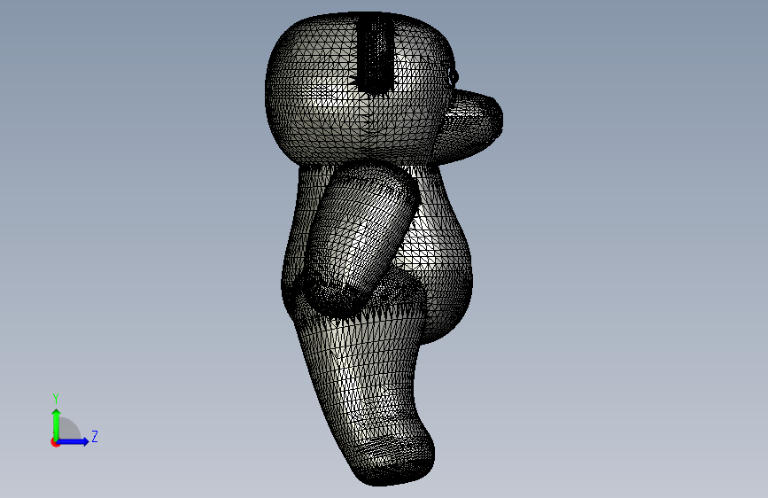768x498 pixels.
Task: Click the blue Z axis arrow of triad
Action: (74, 441)
